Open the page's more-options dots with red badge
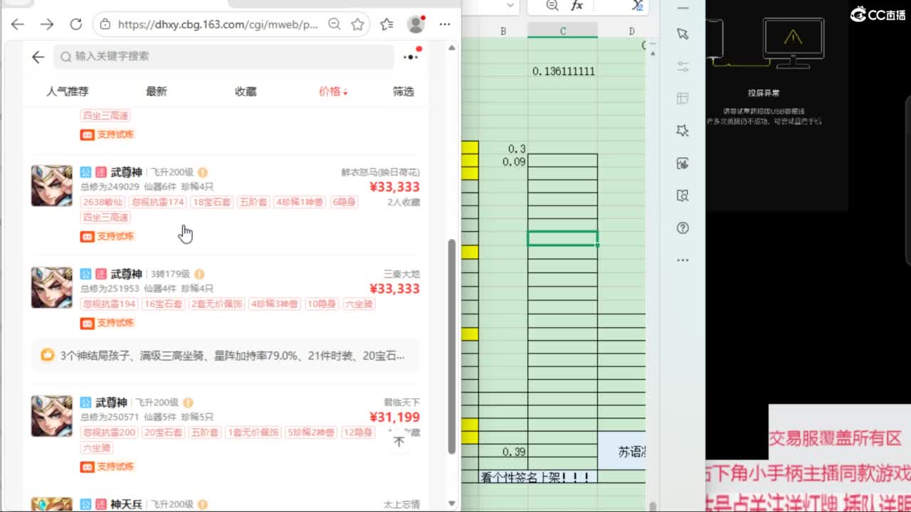The image size is (911, 512). pyautogui.click(x=411, y=56)
